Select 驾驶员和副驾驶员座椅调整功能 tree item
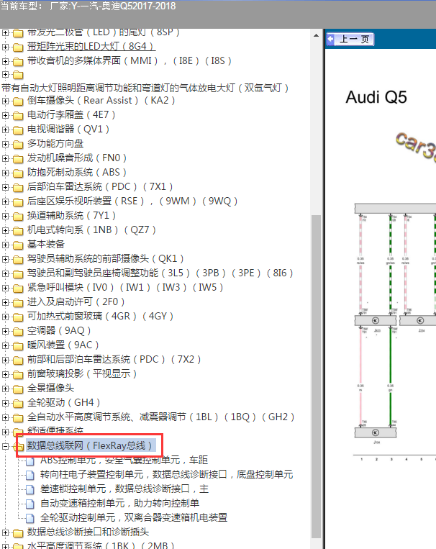The image size is (436, 549). click(160, 273)
